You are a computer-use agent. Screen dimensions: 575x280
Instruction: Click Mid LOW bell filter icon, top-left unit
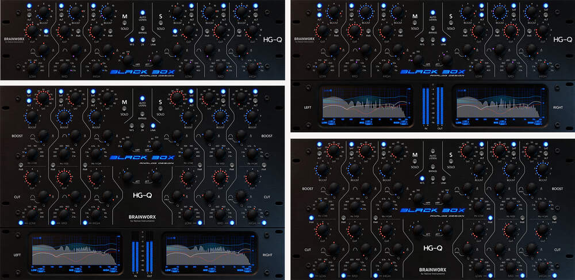[x=53, y=50]
